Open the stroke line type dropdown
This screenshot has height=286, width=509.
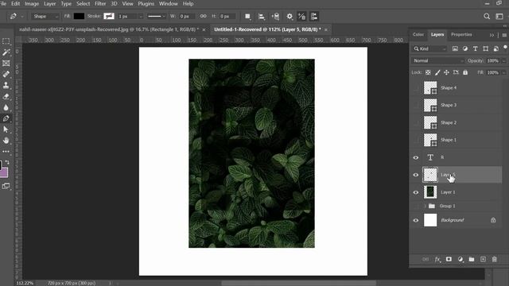[x=157, y=16]
